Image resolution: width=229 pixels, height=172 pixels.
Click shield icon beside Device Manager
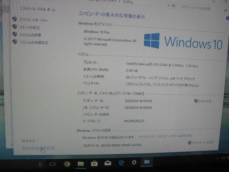[15, 19]
